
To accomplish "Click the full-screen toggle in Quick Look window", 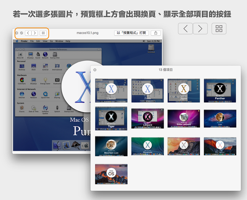I will click(22, 33).
